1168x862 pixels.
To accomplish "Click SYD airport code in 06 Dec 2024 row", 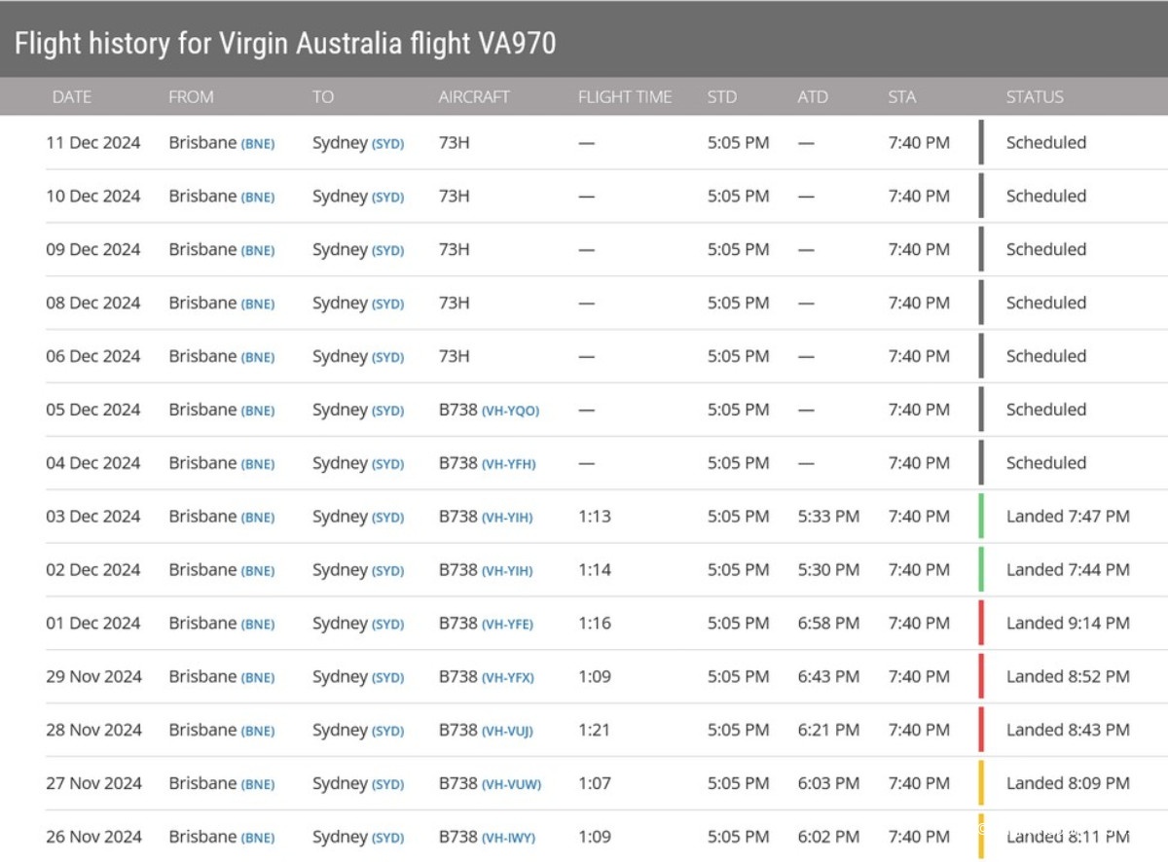I will tap(387, 358).
